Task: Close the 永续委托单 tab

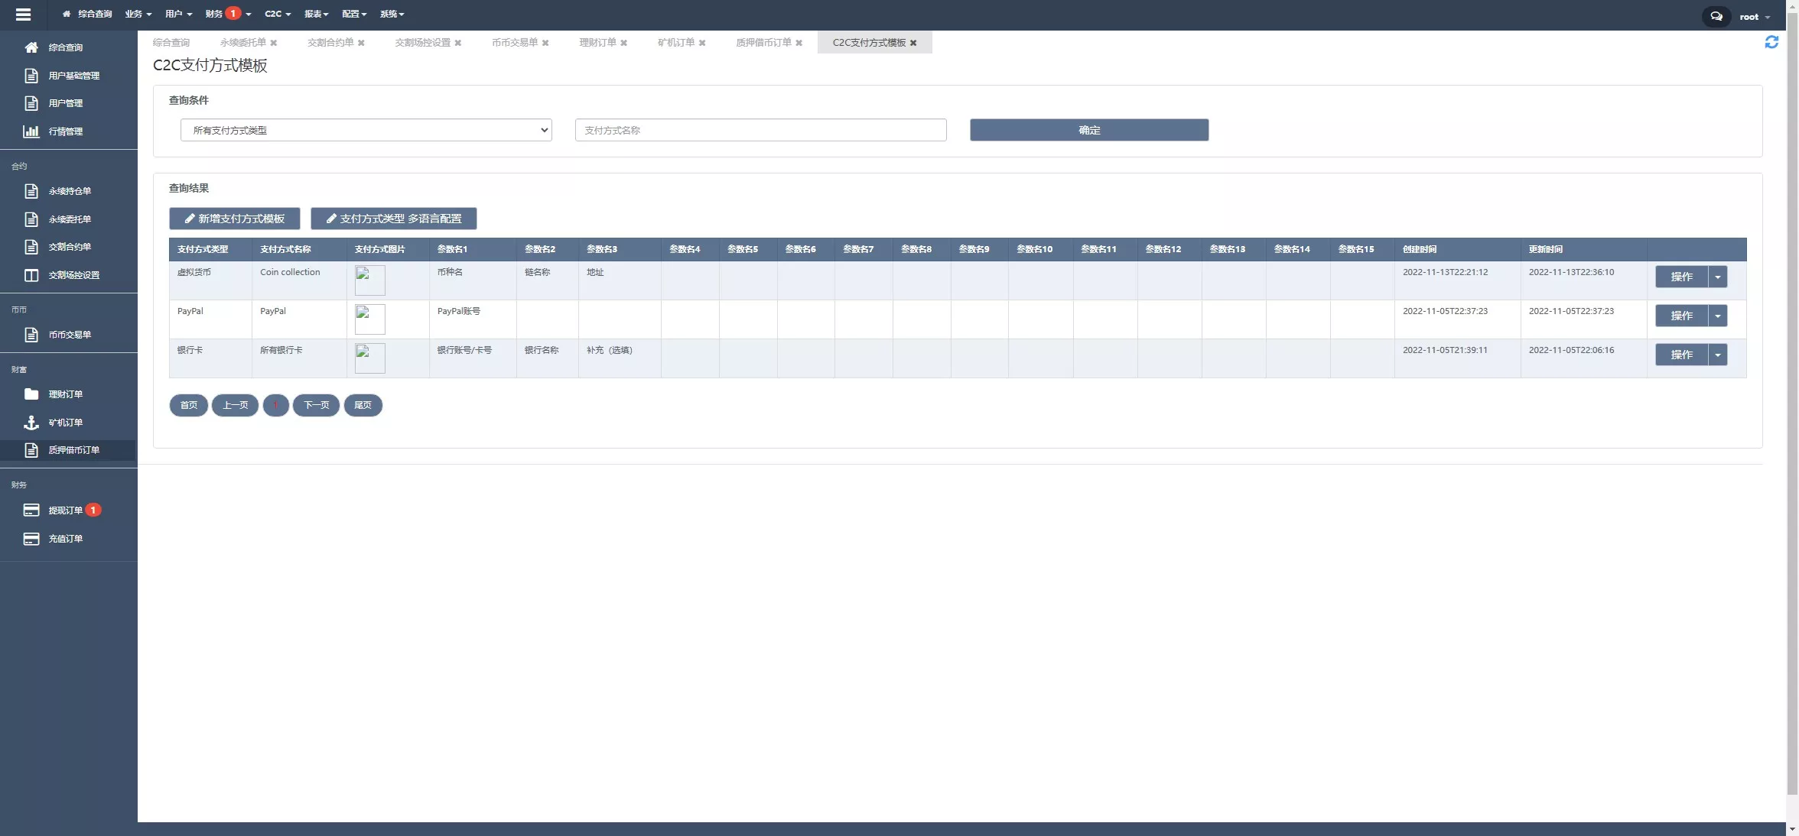Action: 274,43
